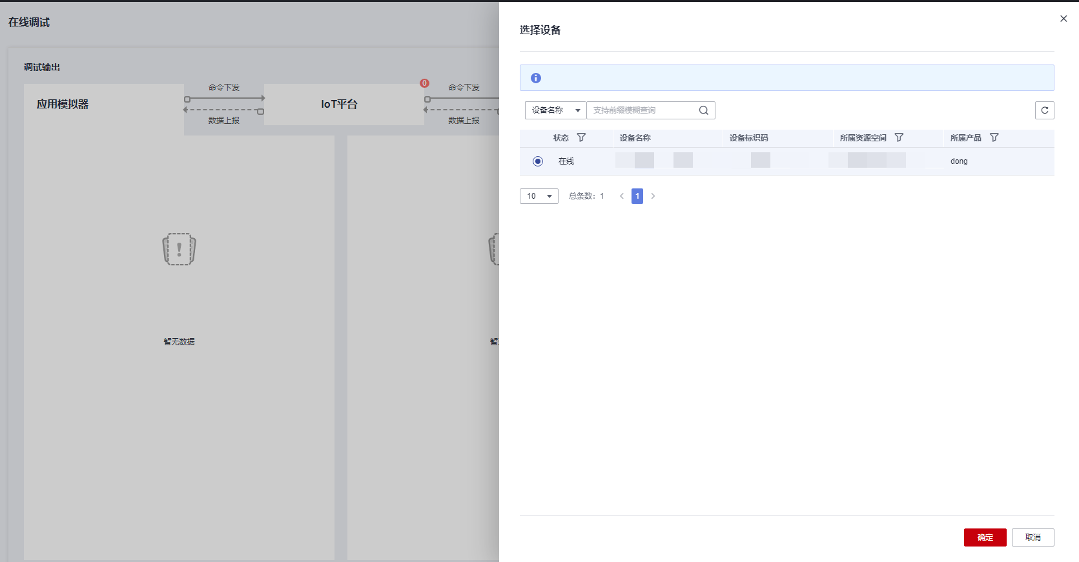Image resolution: width=1079 pixels, height=562 pixels.
Task: Open the 所属产品 column filter
Action: coord(994,137)
